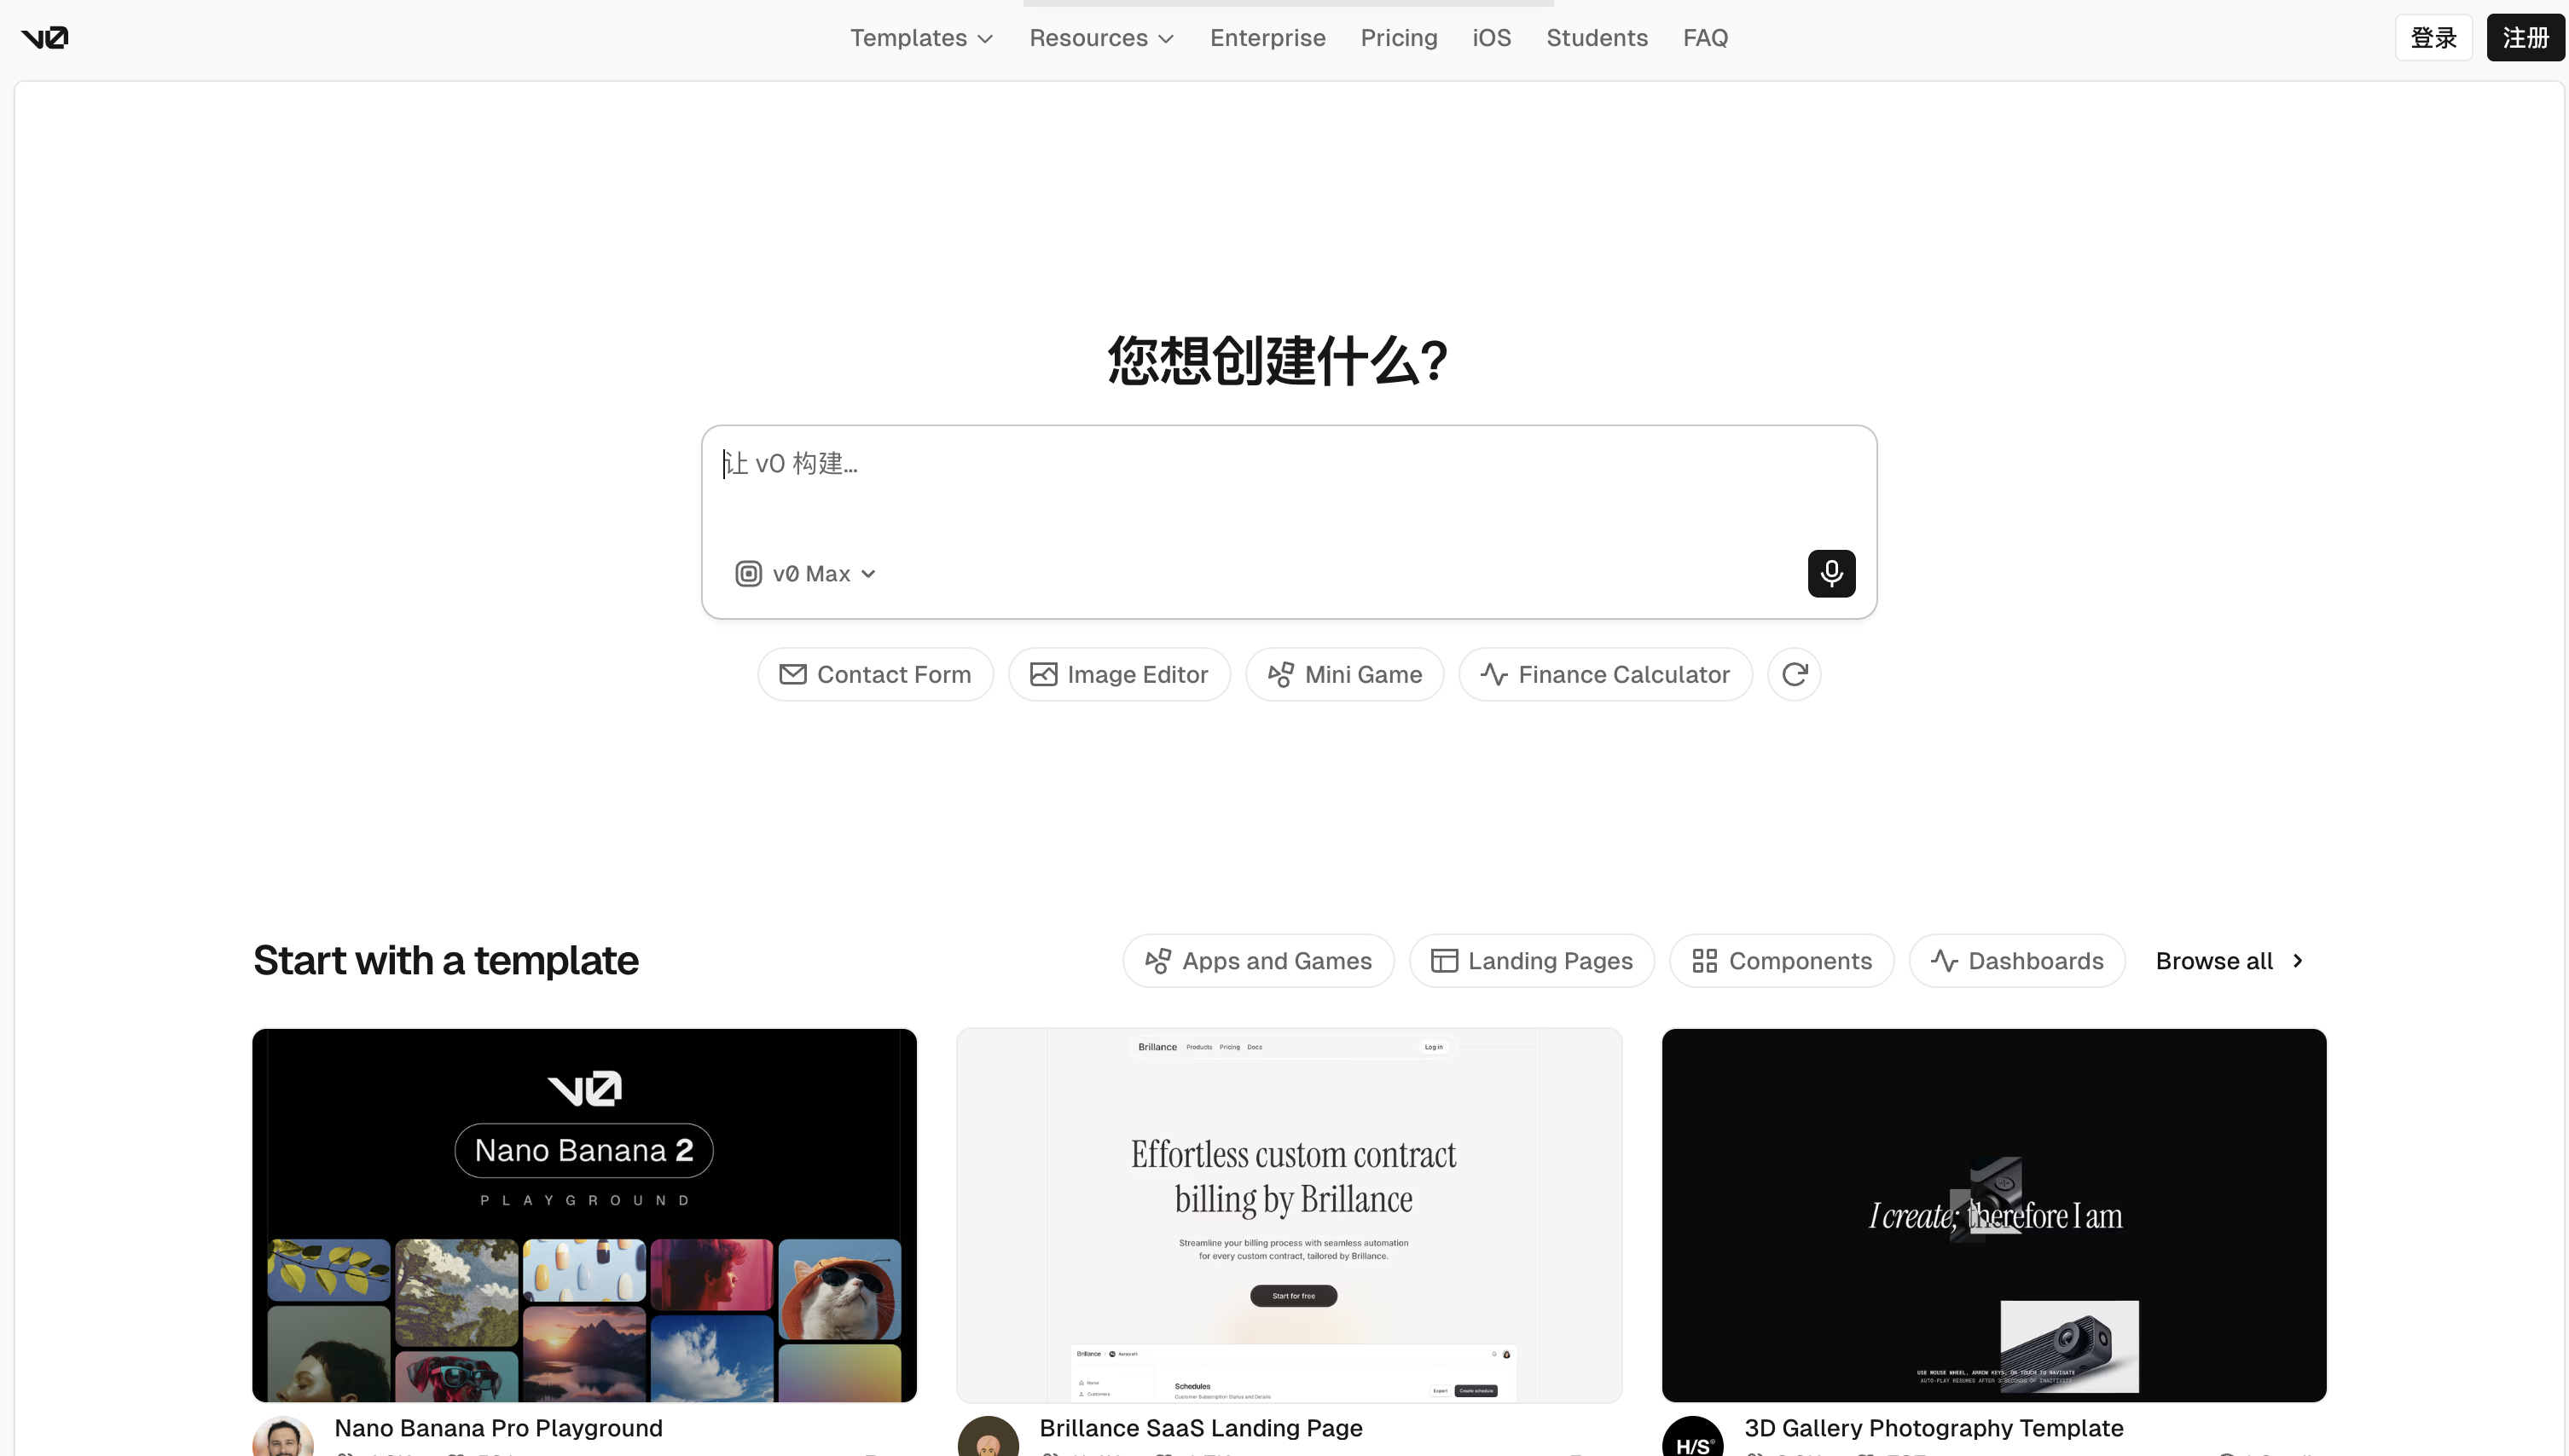
Task: Toggle the Dashboards template filter
Action: tap(2017, 960)
